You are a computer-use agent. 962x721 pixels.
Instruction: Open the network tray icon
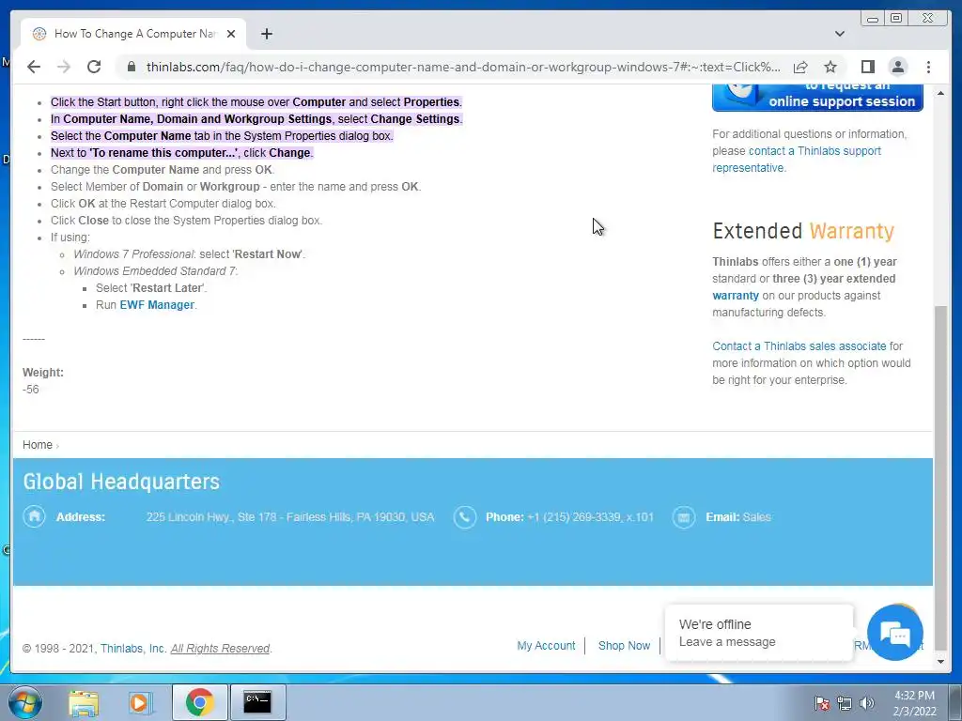click(x=845, y=703)
